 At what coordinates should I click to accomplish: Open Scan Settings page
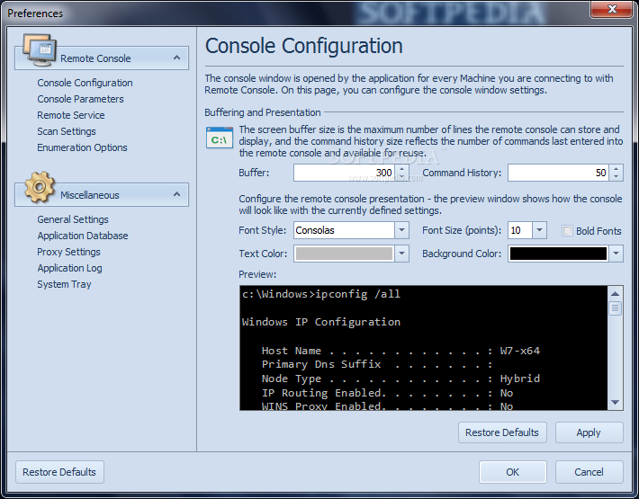pyautogui.click(x=67, y=131)
